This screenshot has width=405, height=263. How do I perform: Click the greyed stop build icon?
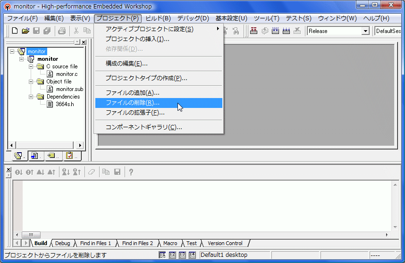297,31
